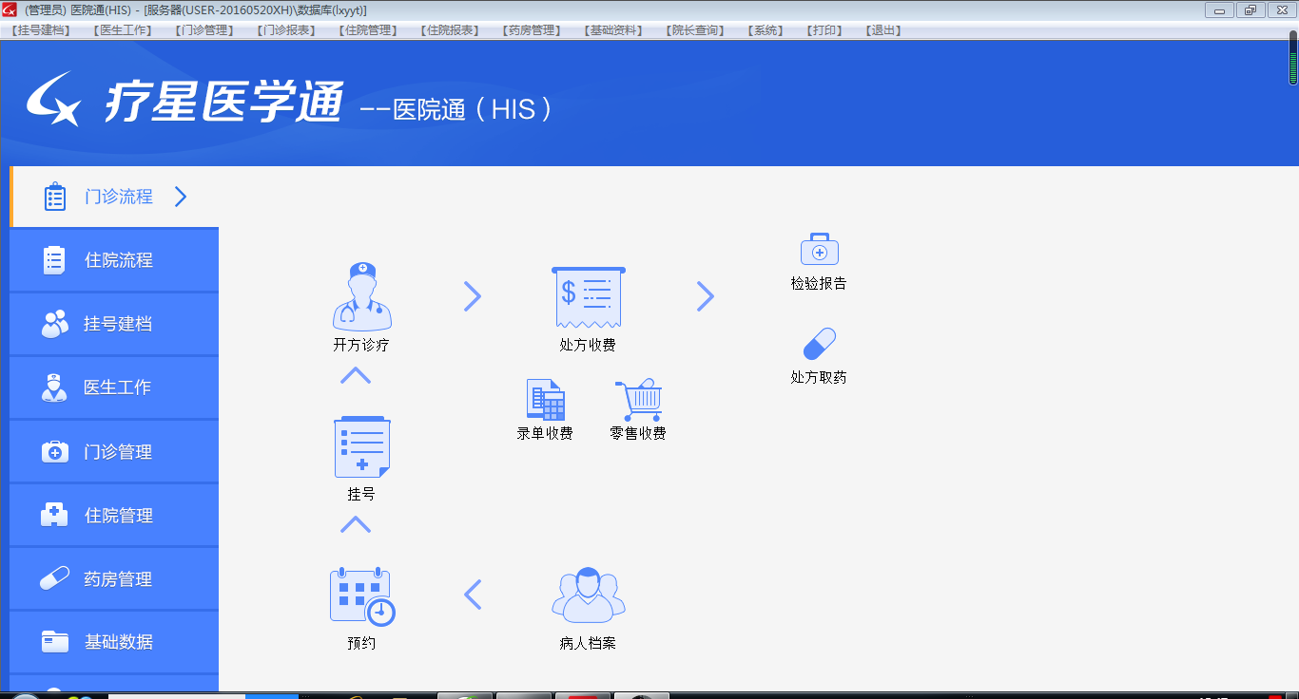This screenshot has width=1299, height=699.
Task: Switch to 住院流程 in the sidebar
Action: (114, 260)
